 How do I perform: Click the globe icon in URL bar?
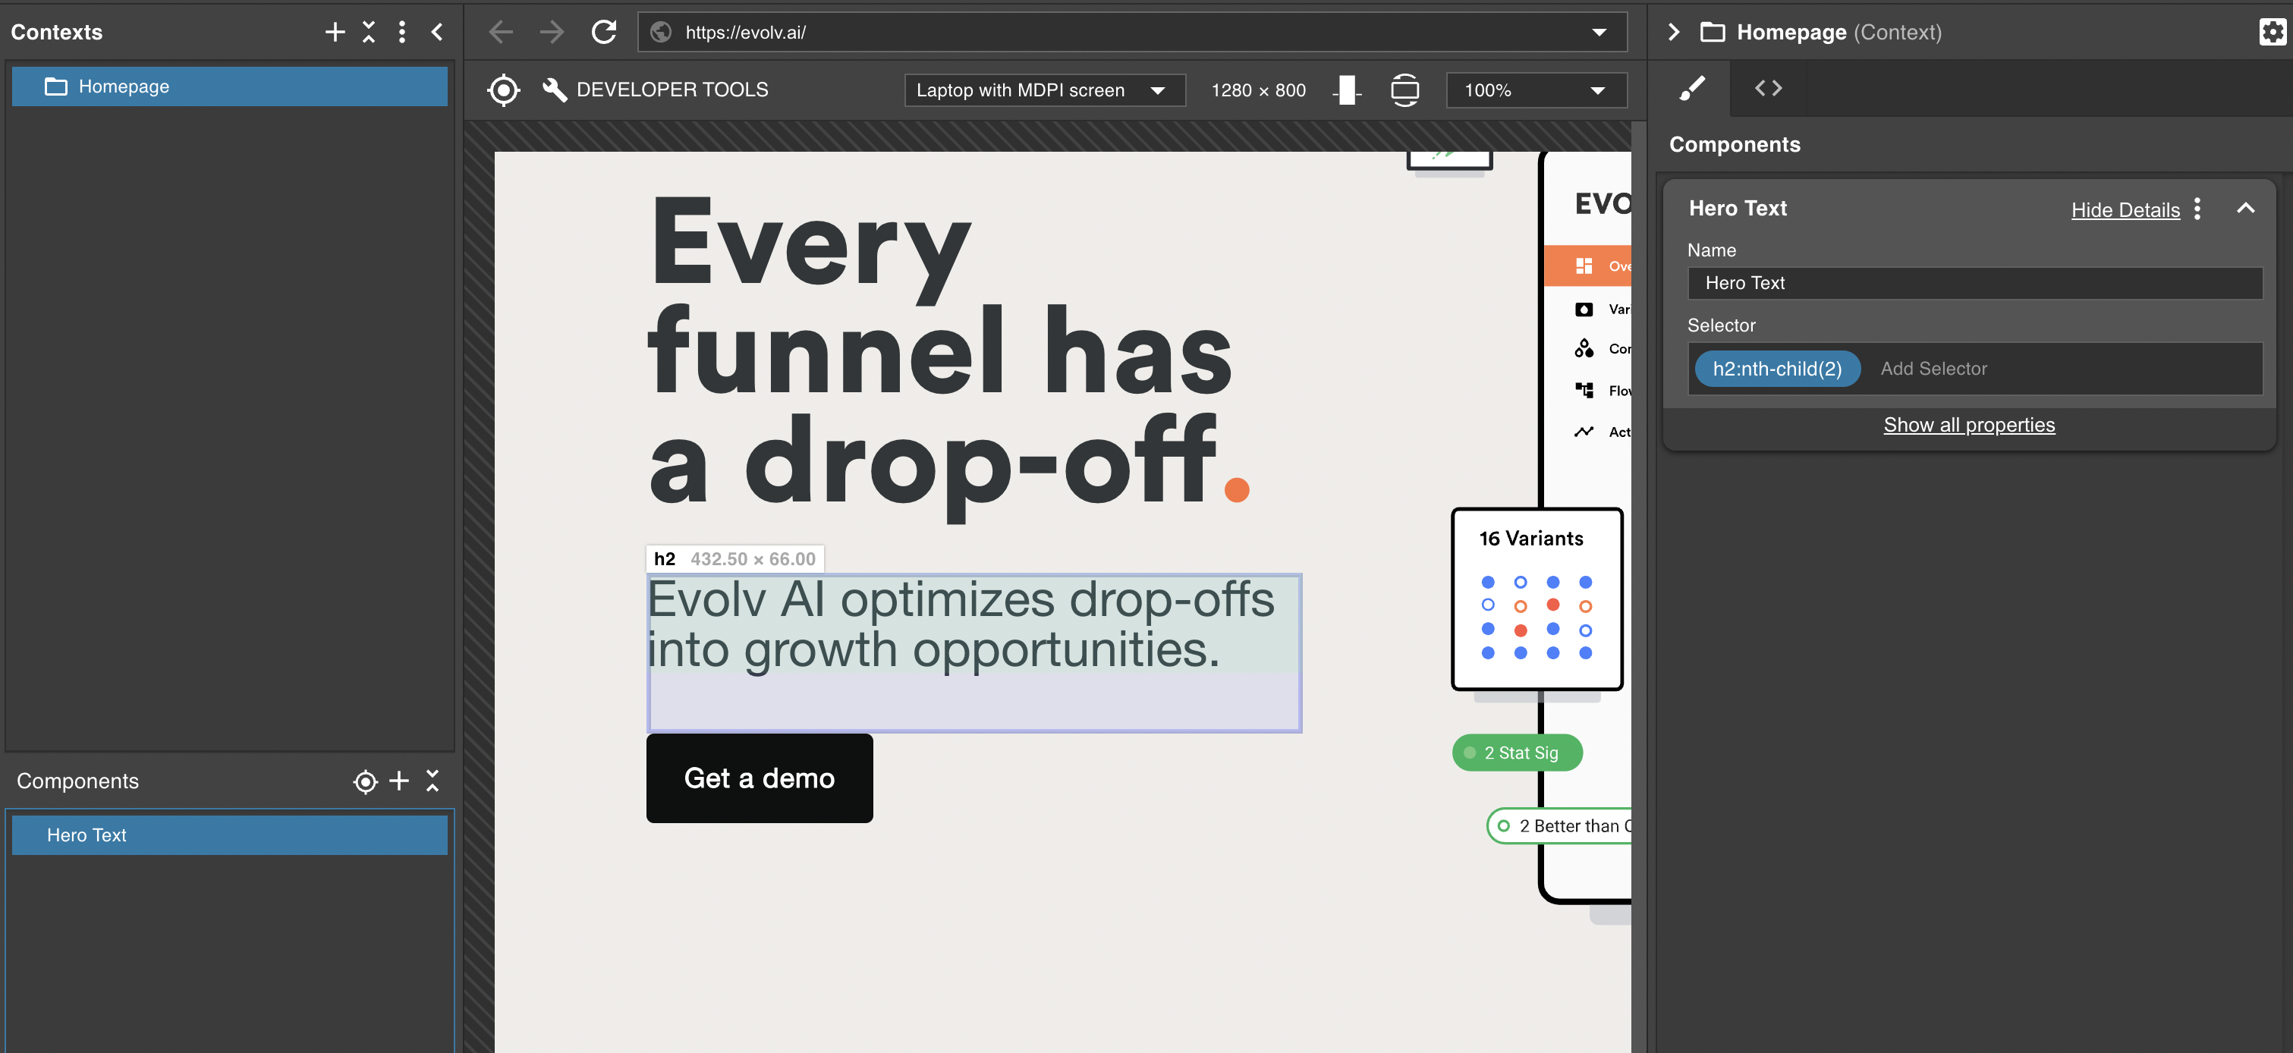660,32
